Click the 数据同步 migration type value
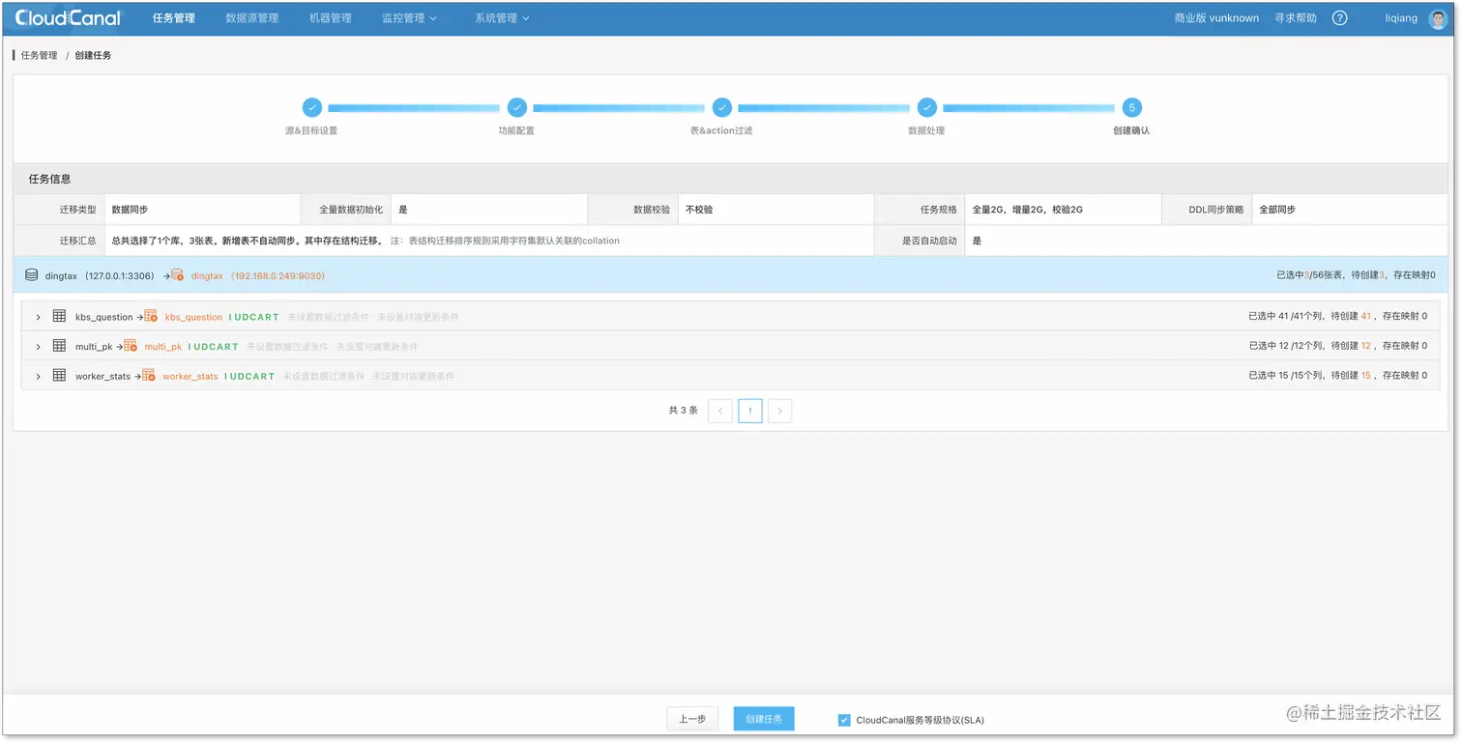 (x=131, y=210)
